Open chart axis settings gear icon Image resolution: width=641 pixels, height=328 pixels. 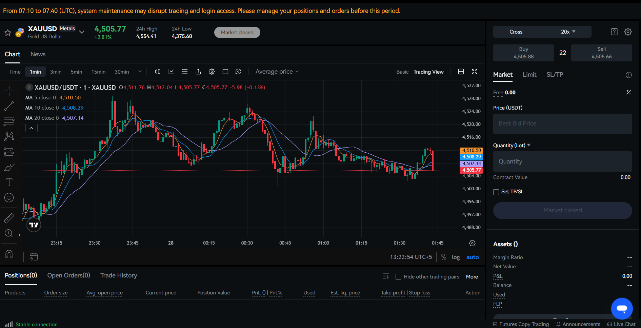[x=472, y=243]
